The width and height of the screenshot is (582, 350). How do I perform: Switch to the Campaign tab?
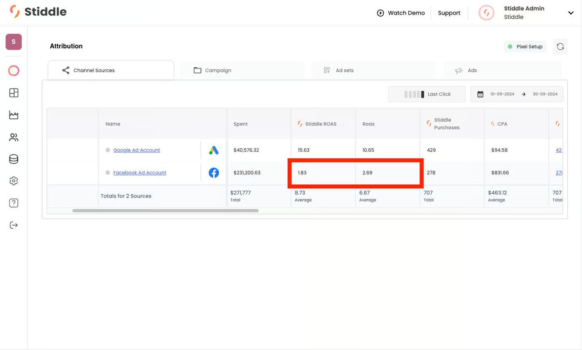[x=242, y=70]
